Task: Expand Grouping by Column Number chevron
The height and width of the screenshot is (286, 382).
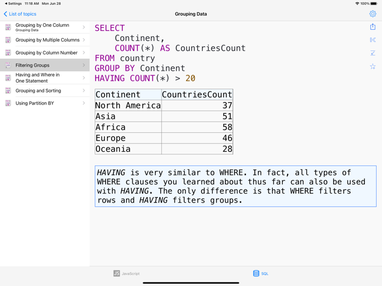Action: (x=84, y=53)
